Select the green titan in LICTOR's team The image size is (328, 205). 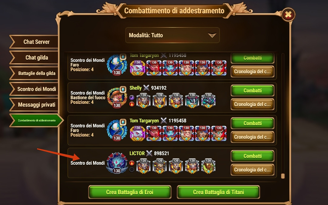[208, 166]
